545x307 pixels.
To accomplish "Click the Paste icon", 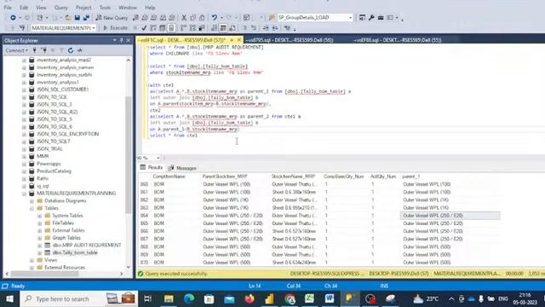I will coord(202,17).
